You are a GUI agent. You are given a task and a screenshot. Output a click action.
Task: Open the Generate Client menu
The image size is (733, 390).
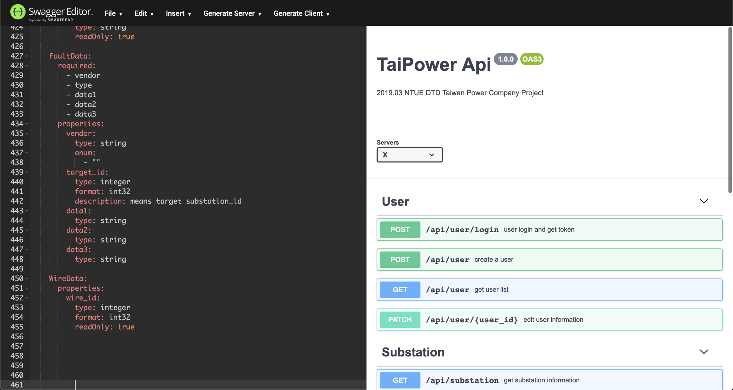click(301, 13)
